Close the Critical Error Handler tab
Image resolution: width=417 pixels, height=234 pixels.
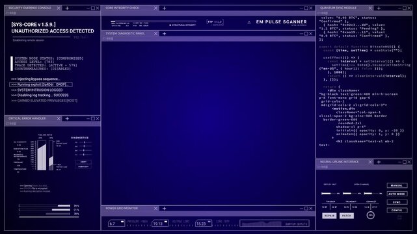[59, 119]
